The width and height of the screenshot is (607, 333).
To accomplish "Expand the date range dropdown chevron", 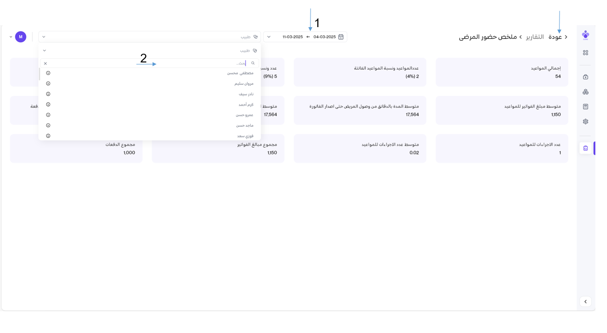I will (269, 37).
